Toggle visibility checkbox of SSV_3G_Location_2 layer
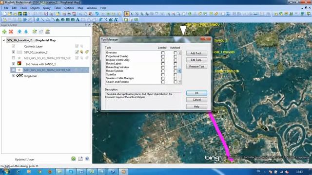312x175 pixels. tap(13, 52)
